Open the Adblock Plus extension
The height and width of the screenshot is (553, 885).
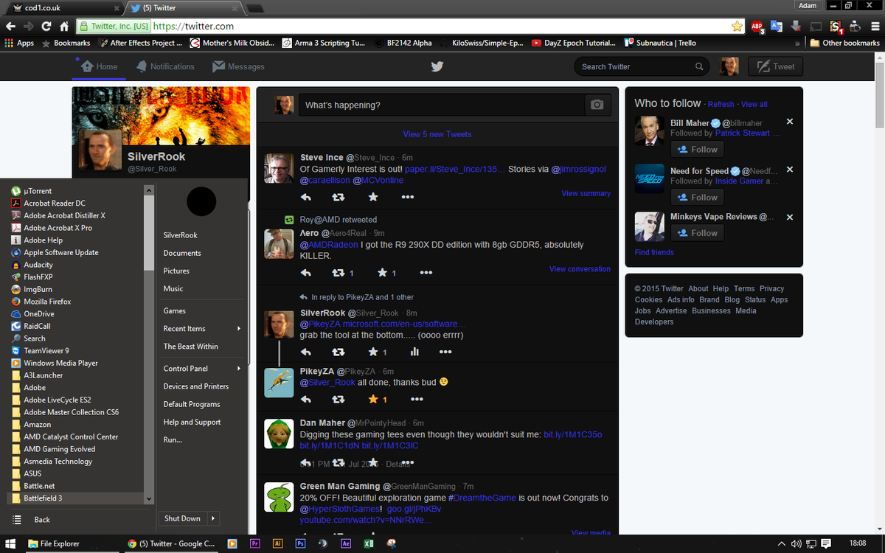(x=757, y=25)
